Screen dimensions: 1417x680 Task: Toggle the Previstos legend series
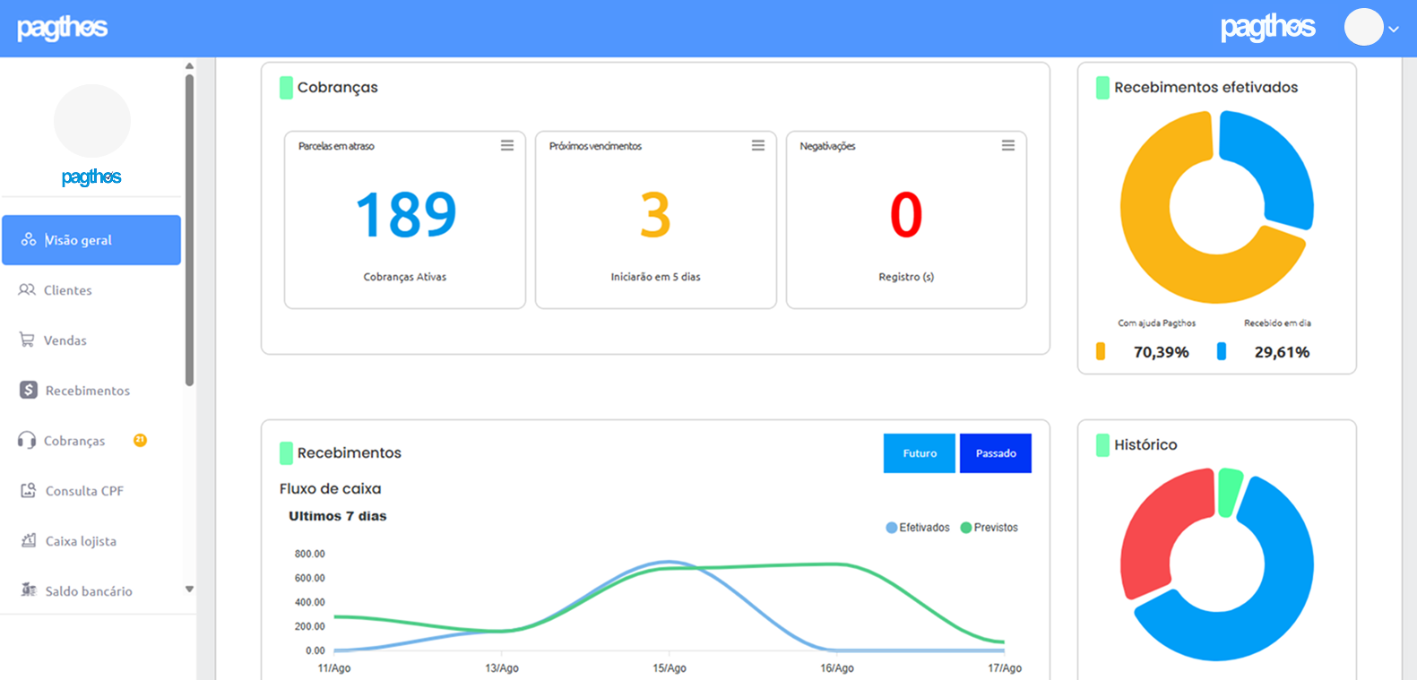click(x=989, y=528)
